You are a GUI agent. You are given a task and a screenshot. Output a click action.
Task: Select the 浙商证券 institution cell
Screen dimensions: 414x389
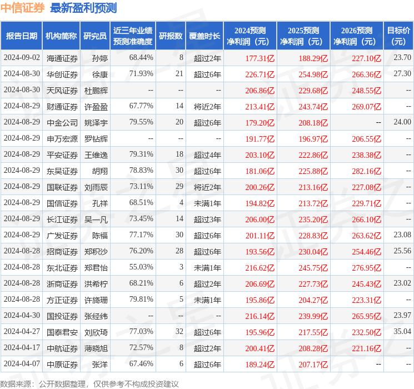(62, 283)
